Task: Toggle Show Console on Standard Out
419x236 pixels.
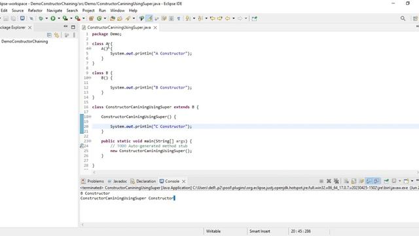Action: tap(369, 181)
